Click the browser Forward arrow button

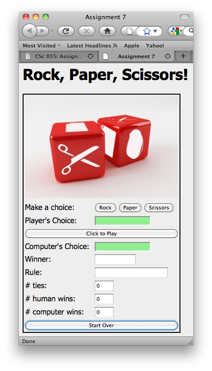coord(43,31)
